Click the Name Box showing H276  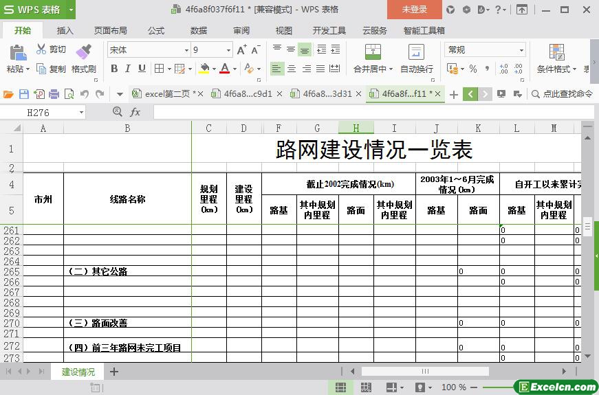pyautogui.click(x=47, y=112)
